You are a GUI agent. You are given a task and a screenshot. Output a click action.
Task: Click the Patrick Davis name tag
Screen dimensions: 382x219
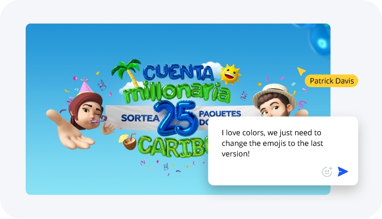(332, 81)
